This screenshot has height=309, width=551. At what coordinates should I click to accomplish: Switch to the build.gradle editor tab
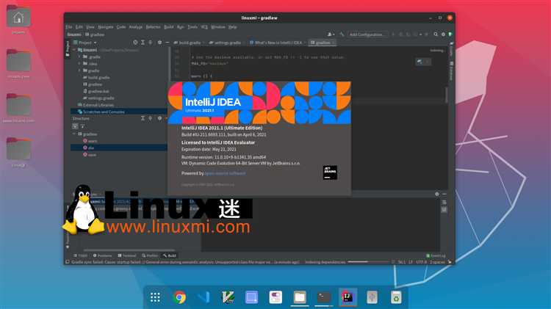tap(189, 42)
